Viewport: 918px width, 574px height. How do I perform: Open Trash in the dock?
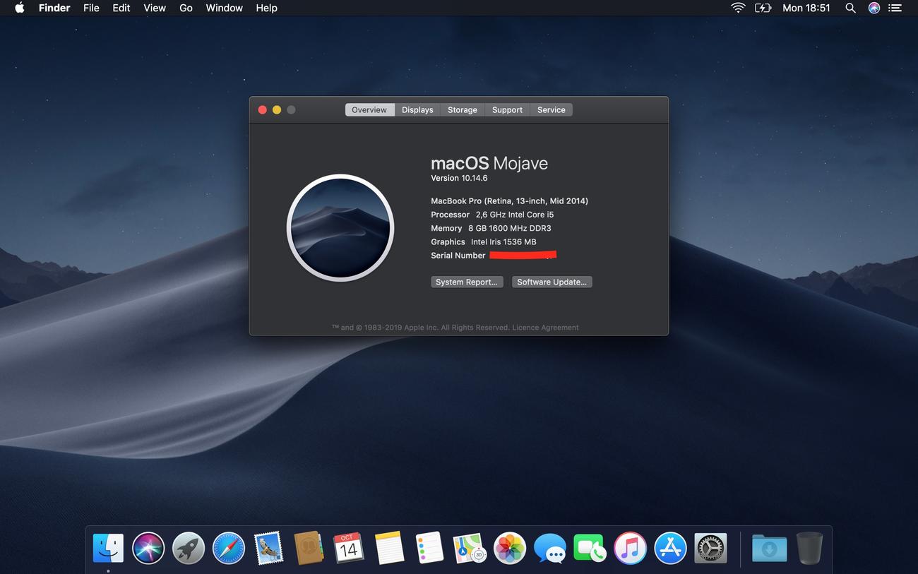(809, 548)
